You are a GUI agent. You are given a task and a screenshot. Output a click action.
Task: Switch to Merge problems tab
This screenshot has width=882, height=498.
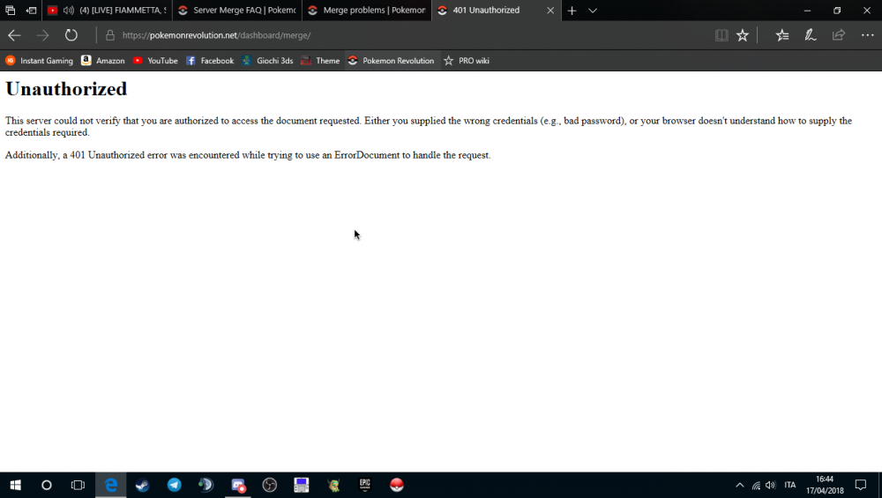coord(366,11)
